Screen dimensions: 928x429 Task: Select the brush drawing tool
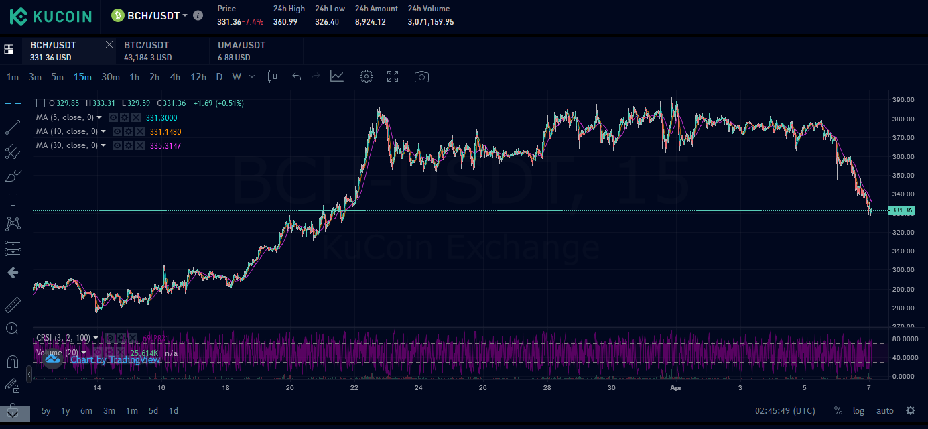(x=13, y=176)
